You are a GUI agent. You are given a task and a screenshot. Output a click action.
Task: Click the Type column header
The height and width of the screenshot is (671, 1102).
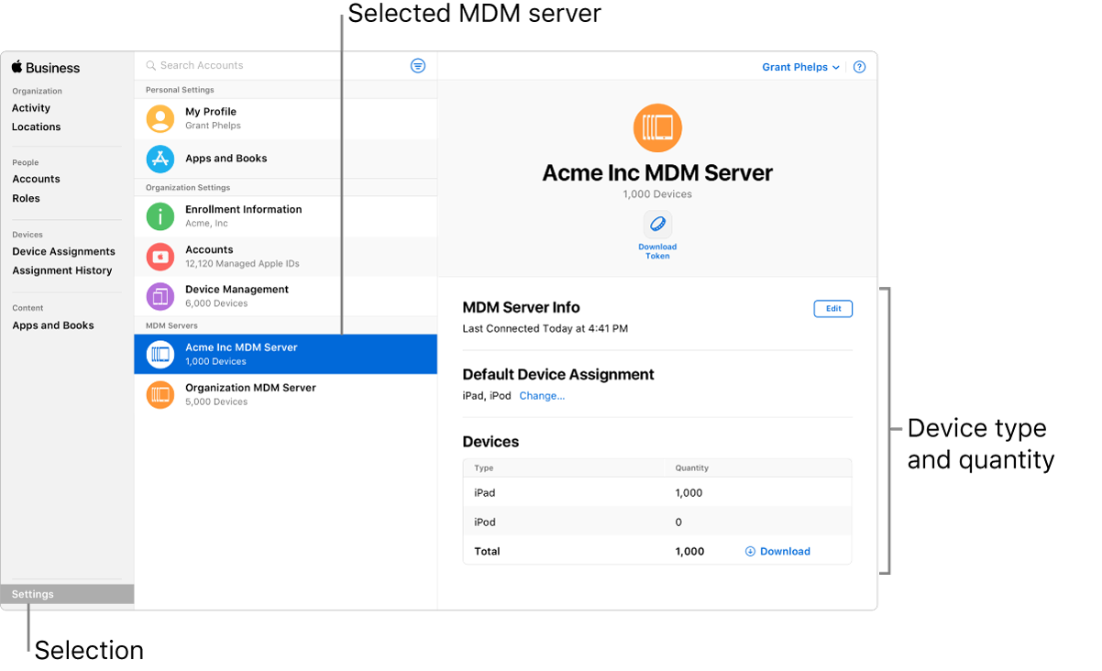pyautogui.click(x=484, y=468)
